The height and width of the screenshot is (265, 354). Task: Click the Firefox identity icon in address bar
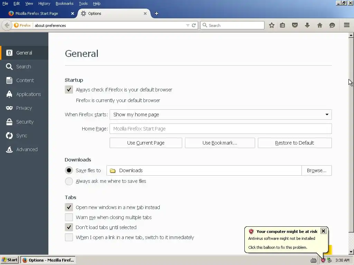22,25
